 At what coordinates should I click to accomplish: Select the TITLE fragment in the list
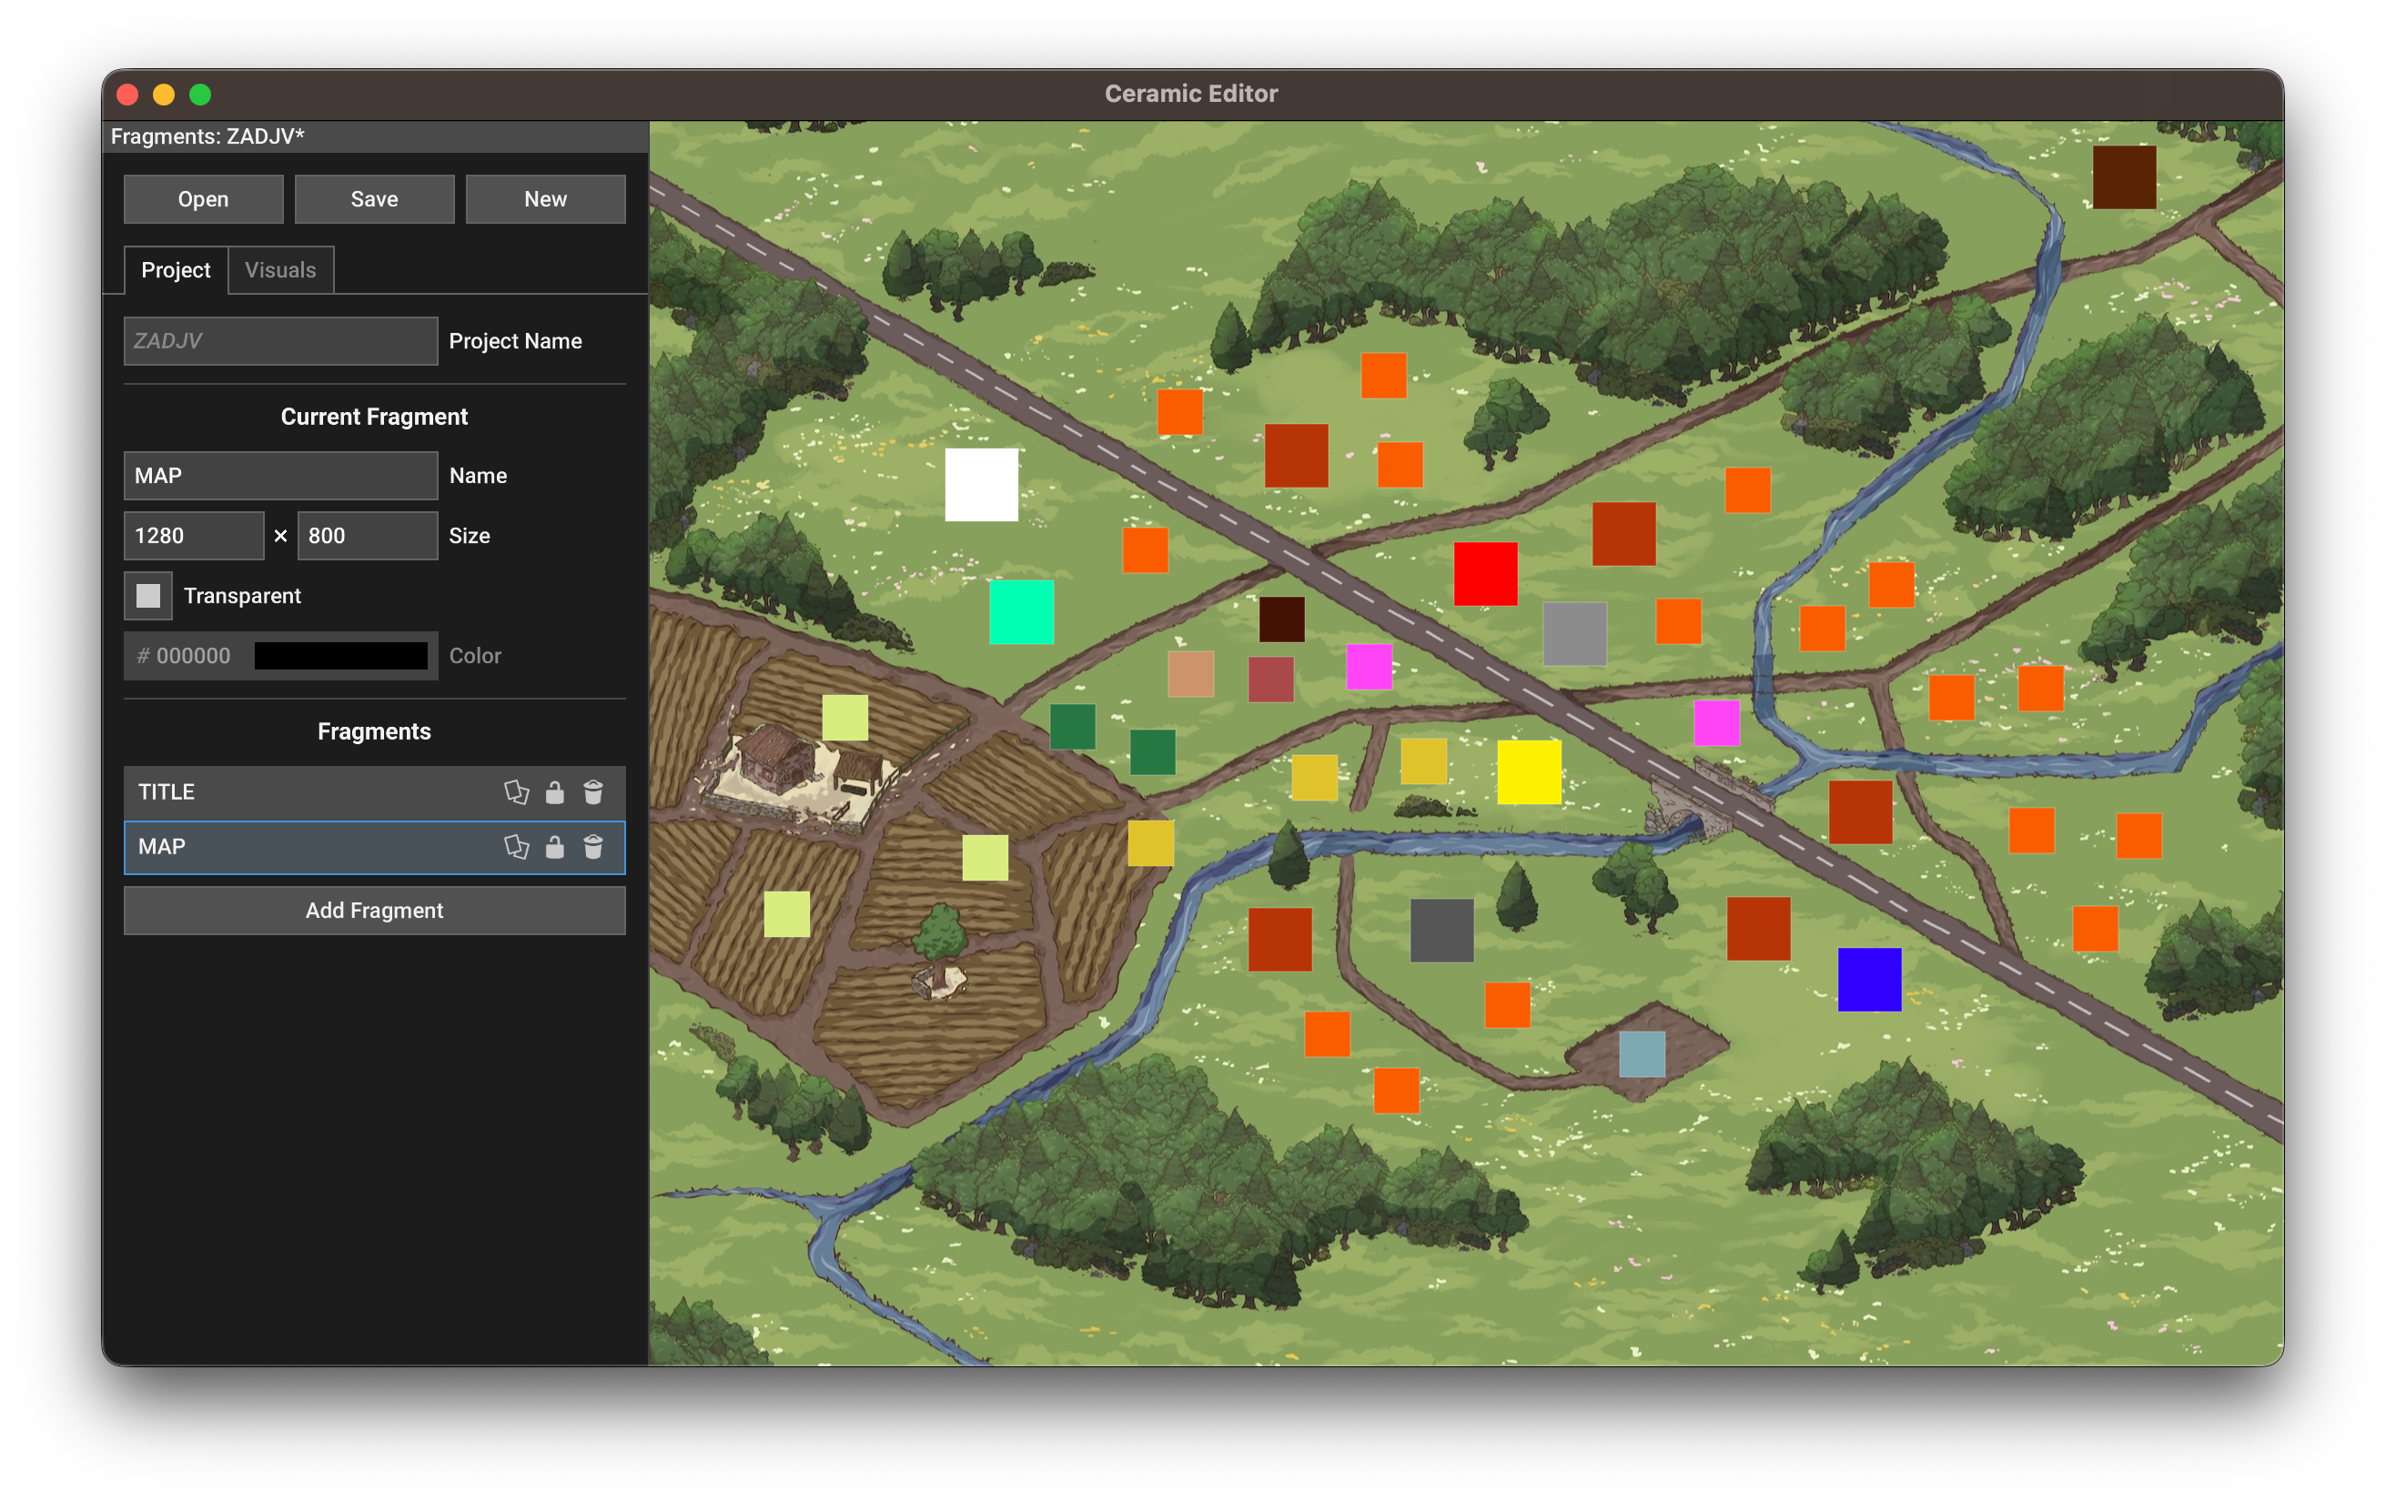pyautogui.click(x=298, y=791)
